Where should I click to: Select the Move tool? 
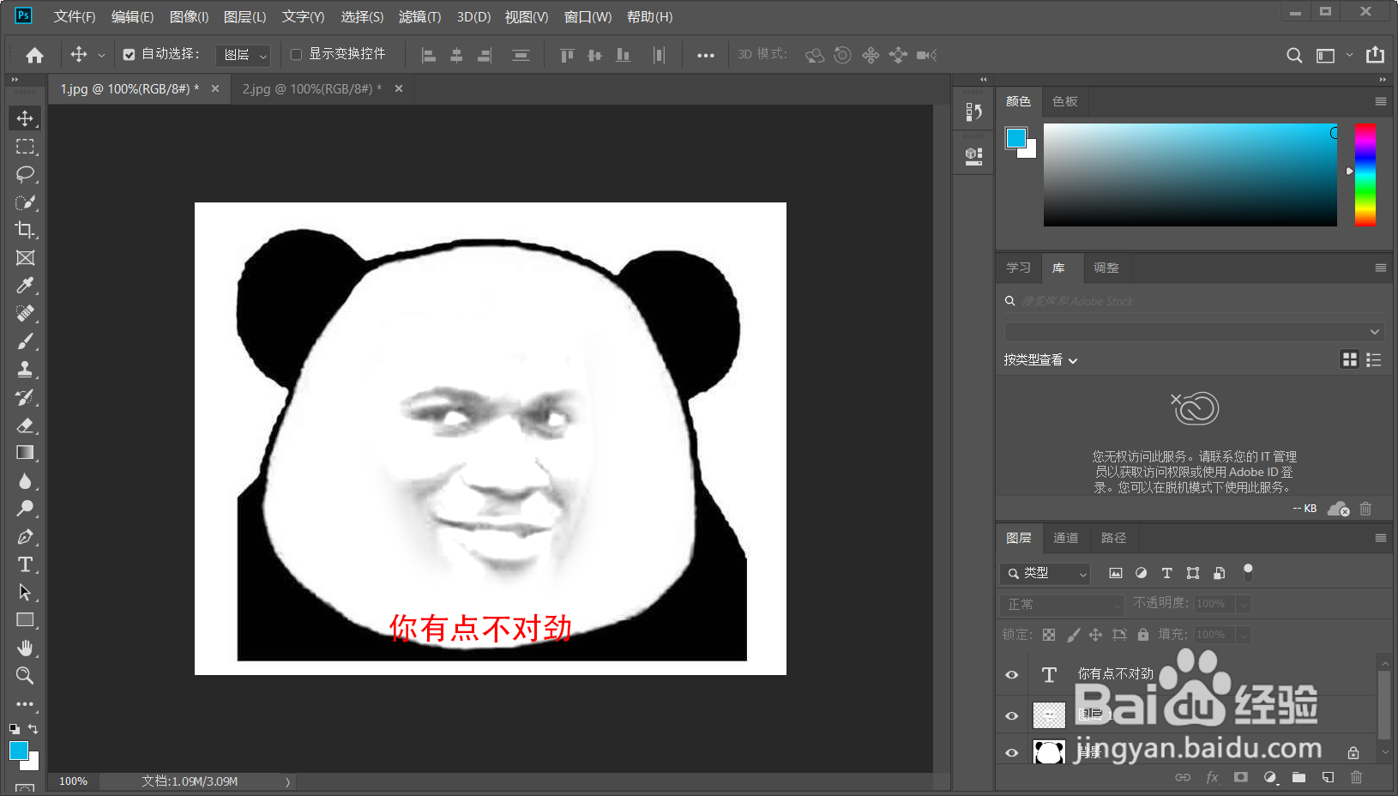(x=25, y=118)
